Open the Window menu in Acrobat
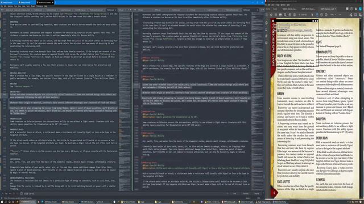Image resolution: width=364 pixels, height=204 pixels. point(283,5)
